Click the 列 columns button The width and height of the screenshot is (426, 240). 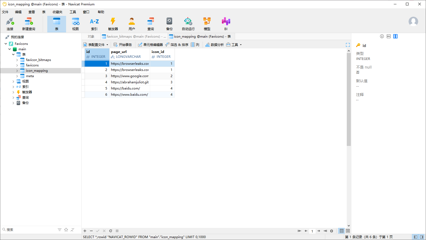tap(195, 45)
